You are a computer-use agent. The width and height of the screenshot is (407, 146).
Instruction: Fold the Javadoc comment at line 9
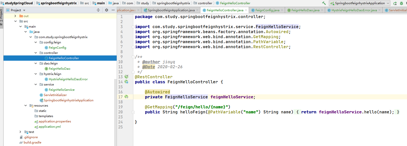pyautogui.click(x=133, y=57)
